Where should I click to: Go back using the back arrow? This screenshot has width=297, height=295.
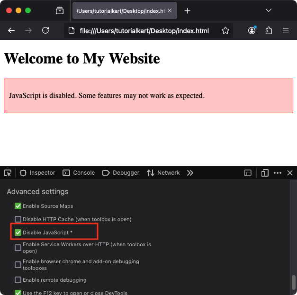coord(11,30)
